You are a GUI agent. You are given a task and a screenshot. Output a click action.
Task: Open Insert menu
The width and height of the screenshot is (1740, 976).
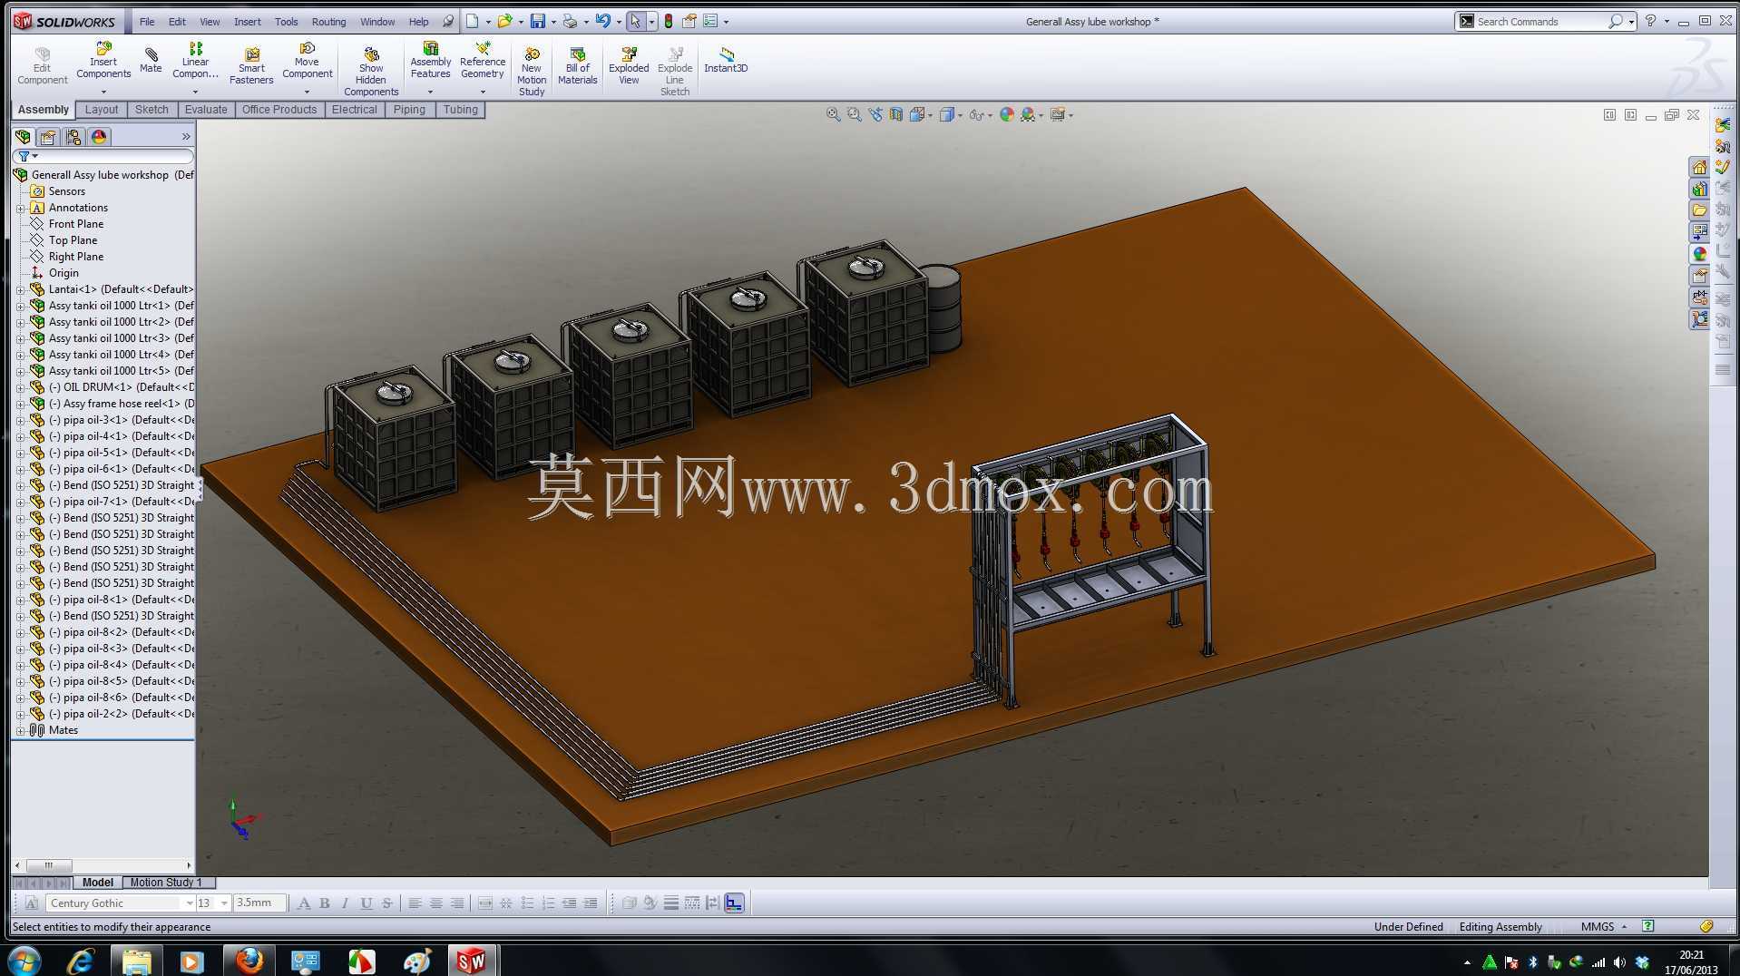tap(247, 22)
